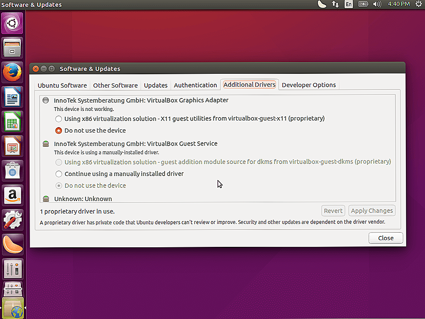Click the VirtualBox Graphics Adapter heading text

click(141, 100)
